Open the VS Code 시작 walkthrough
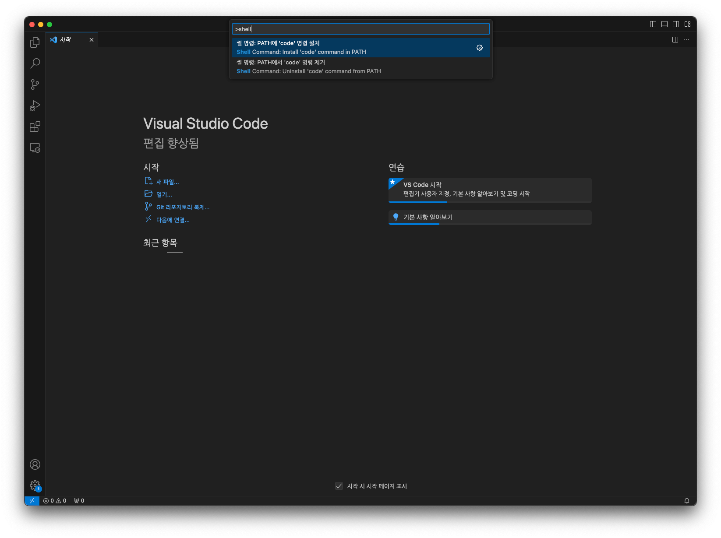Image resolution: width=721 pixels, height=538 pixels. click(x=490, y=190)
